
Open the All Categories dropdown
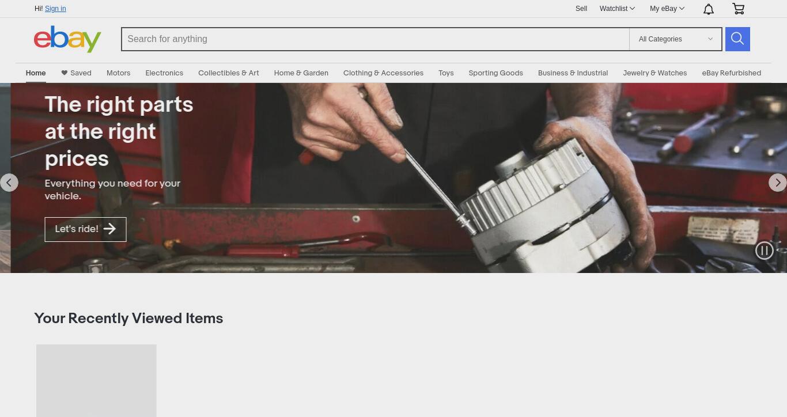tap(675, 39)
